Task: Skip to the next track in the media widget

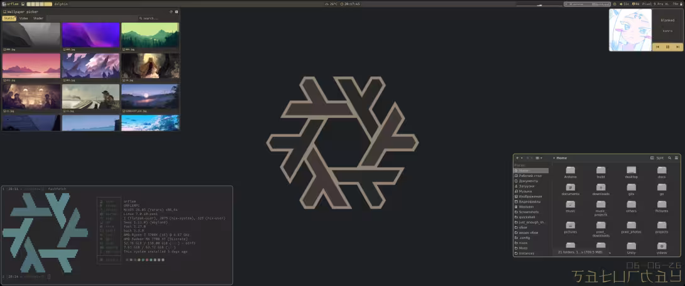Action: pos(677,46)
